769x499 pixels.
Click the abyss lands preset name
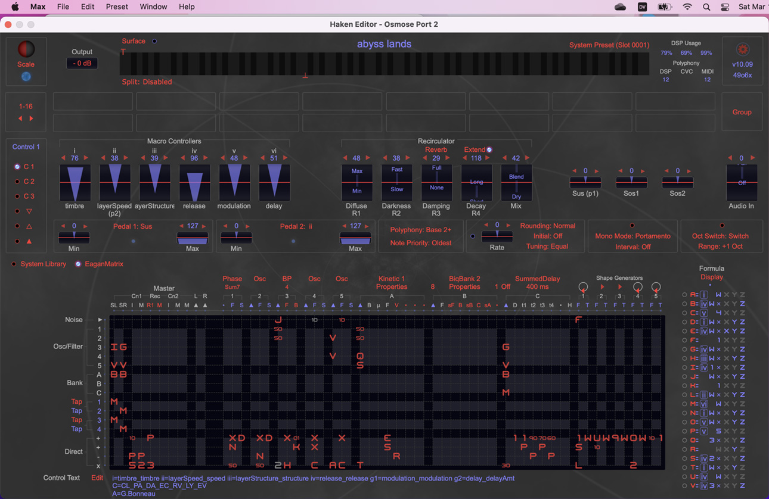384,44
